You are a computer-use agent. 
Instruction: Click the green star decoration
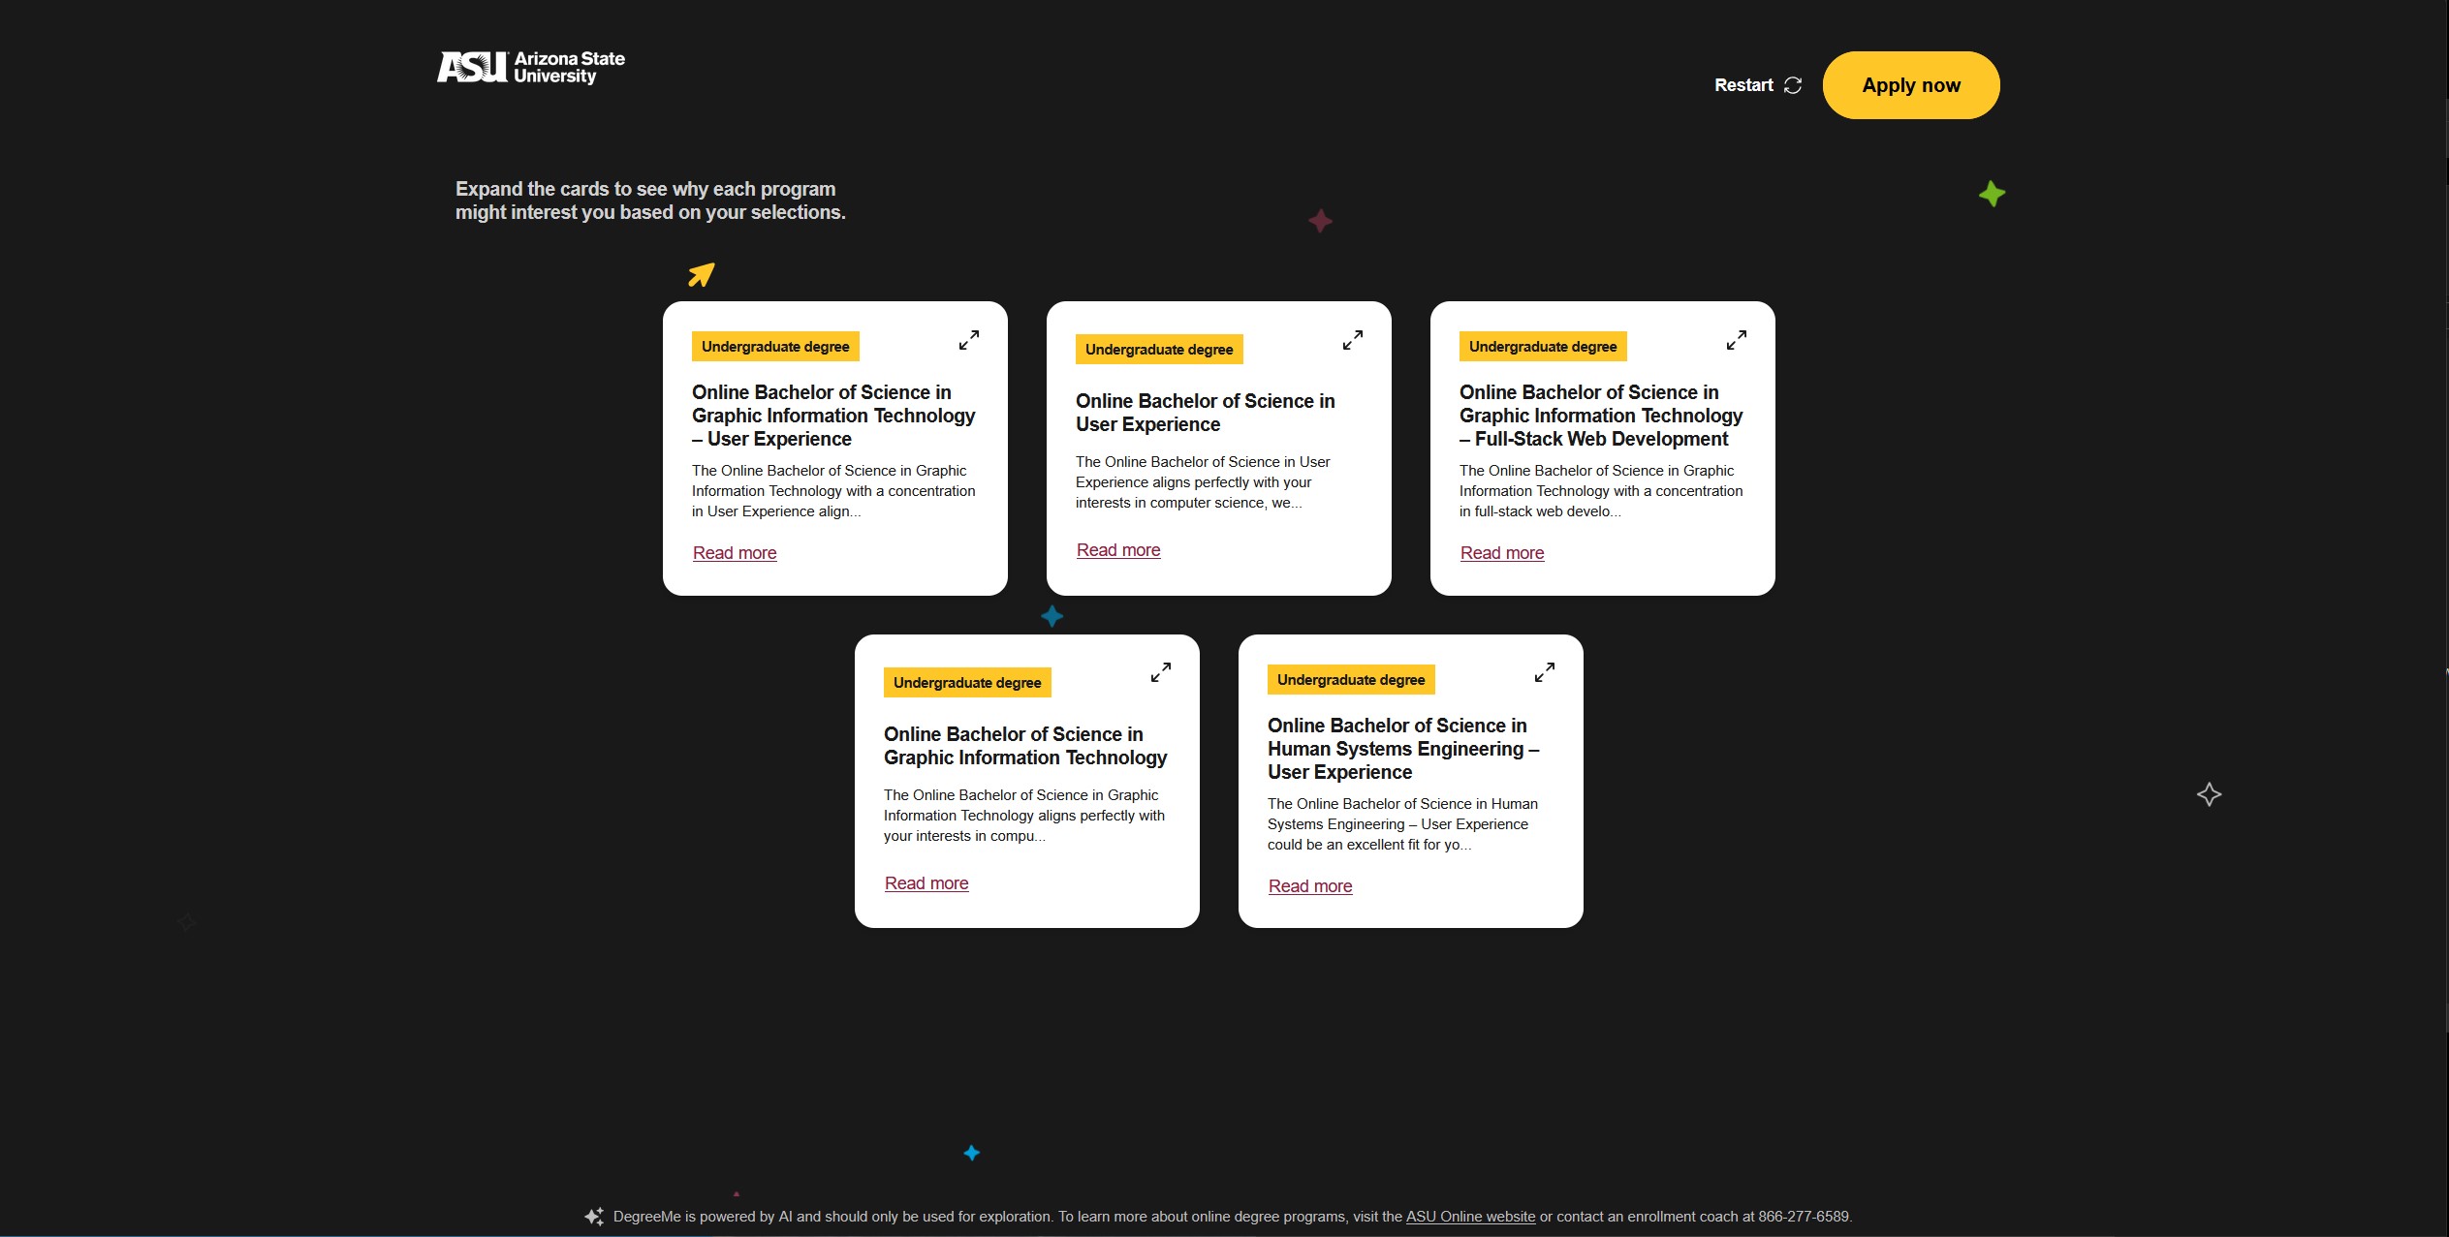1992,195
